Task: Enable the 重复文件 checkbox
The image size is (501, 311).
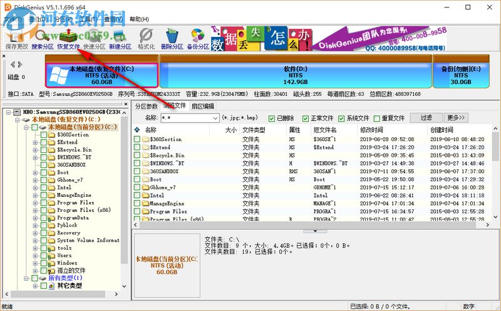Action: pos(377,119)
